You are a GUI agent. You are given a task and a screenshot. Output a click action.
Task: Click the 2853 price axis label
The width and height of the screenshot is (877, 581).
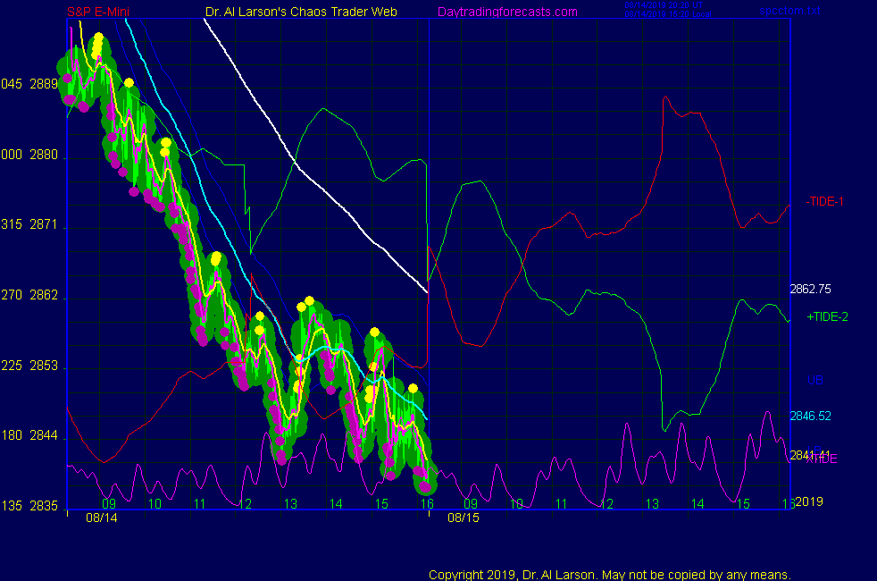[44, 366]
